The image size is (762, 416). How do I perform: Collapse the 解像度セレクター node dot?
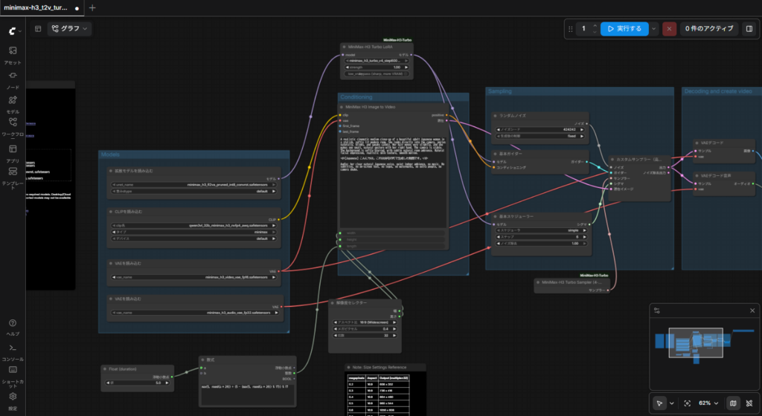(x=333, y=303)
